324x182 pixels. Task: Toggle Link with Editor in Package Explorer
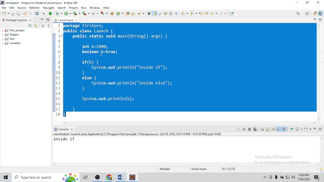pyautogui.click(x=36, y=26)
